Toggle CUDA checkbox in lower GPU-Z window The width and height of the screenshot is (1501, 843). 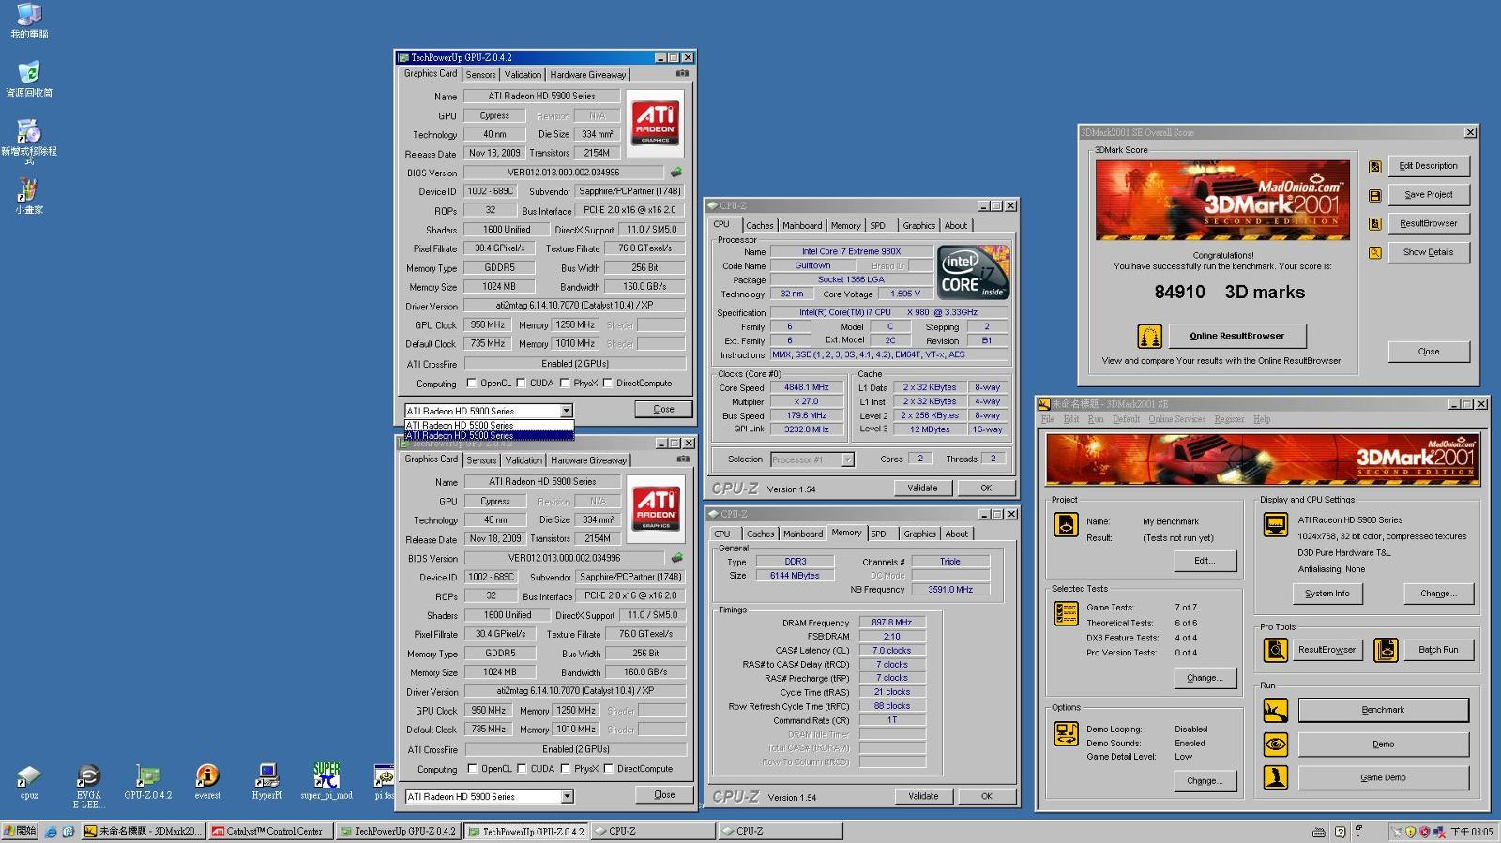tap(522, 768)
